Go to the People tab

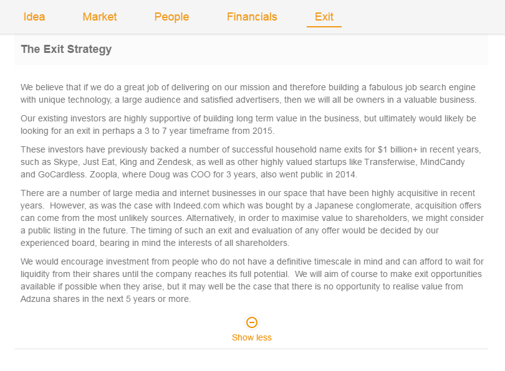pos(171,17)
